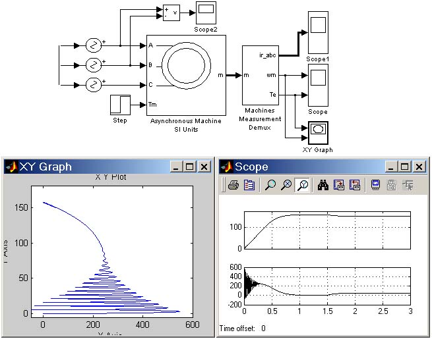
Task: Select the Step block
Action: tap(120, 105)
